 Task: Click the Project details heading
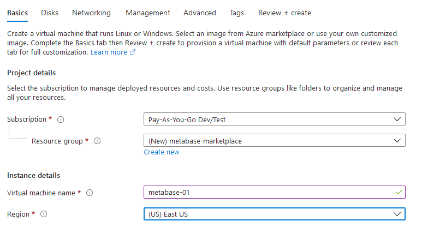pyautogui.click(x=32, y=73)
